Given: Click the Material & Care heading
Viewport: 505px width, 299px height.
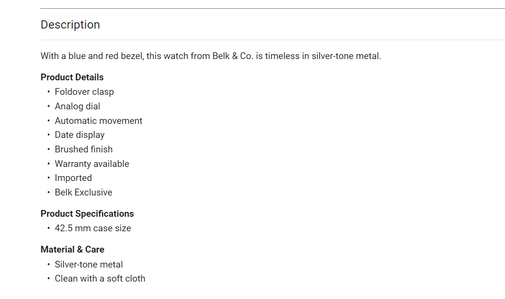Looking at the screenshot, I should point(72,250).
